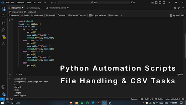Open the Manage gear in activity bar
186x105 pixels.
pos(3,94)
